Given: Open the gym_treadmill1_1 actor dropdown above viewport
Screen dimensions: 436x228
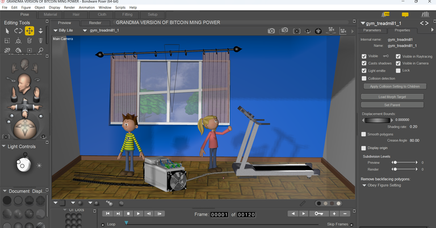Looking at the screenshot, I should [x=104, y=30].
